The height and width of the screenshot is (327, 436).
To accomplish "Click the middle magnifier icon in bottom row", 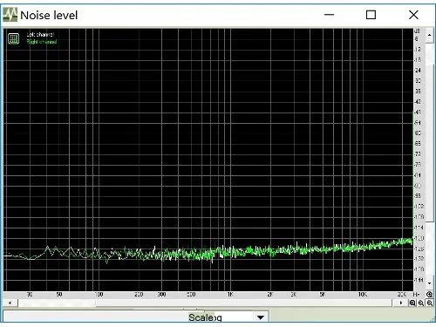I will pyautogui.click(x=421, y=303).
